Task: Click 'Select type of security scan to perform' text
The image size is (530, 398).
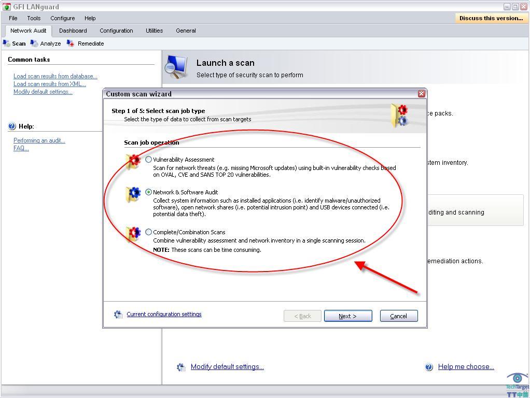Action: pyautogui.click(x=250, y=75)
